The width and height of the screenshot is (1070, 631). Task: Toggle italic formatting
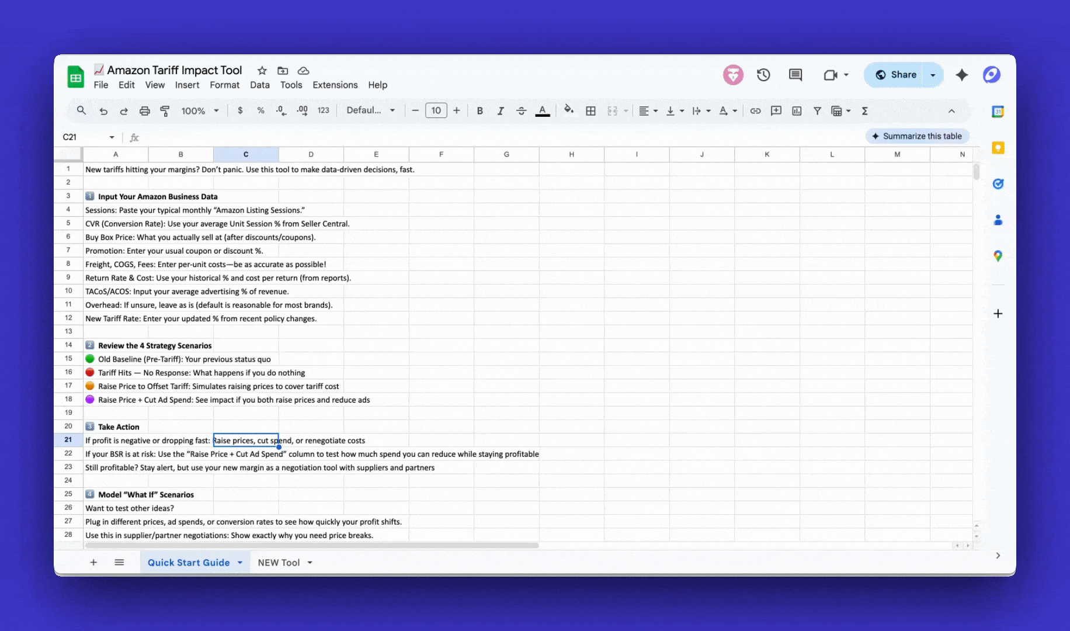coord(501,111)
